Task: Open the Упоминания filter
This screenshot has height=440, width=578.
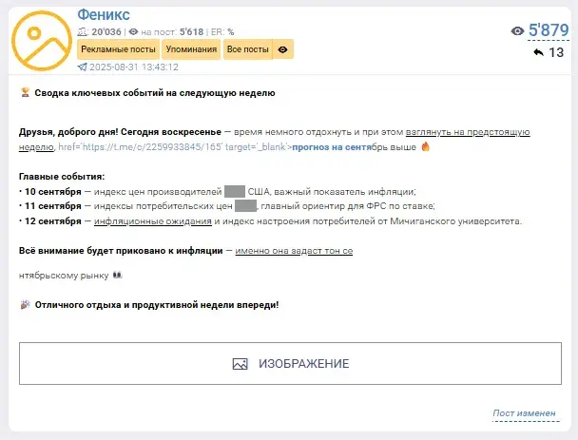Action: pyautogui.click(x=191, y=49)
